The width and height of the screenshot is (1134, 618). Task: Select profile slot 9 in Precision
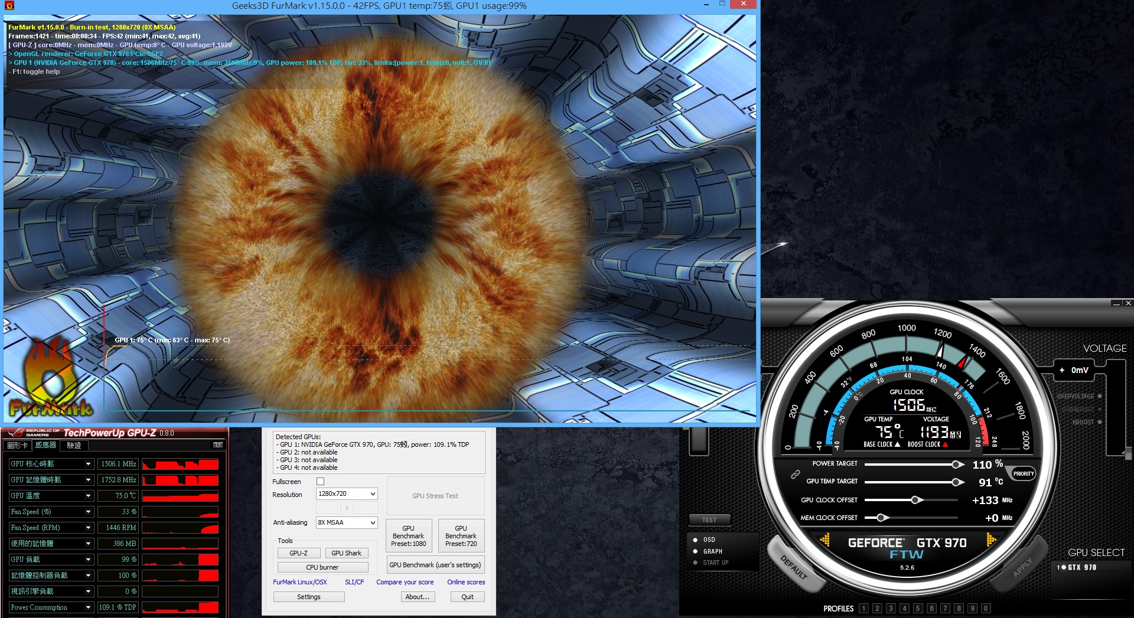click(972, 609)
